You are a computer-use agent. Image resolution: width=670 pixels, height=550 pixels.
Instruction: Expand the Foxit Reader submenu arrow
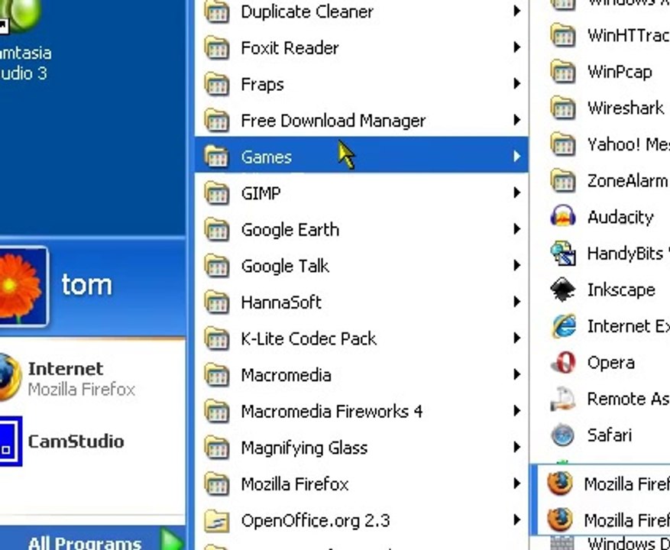tap(516, 47)
